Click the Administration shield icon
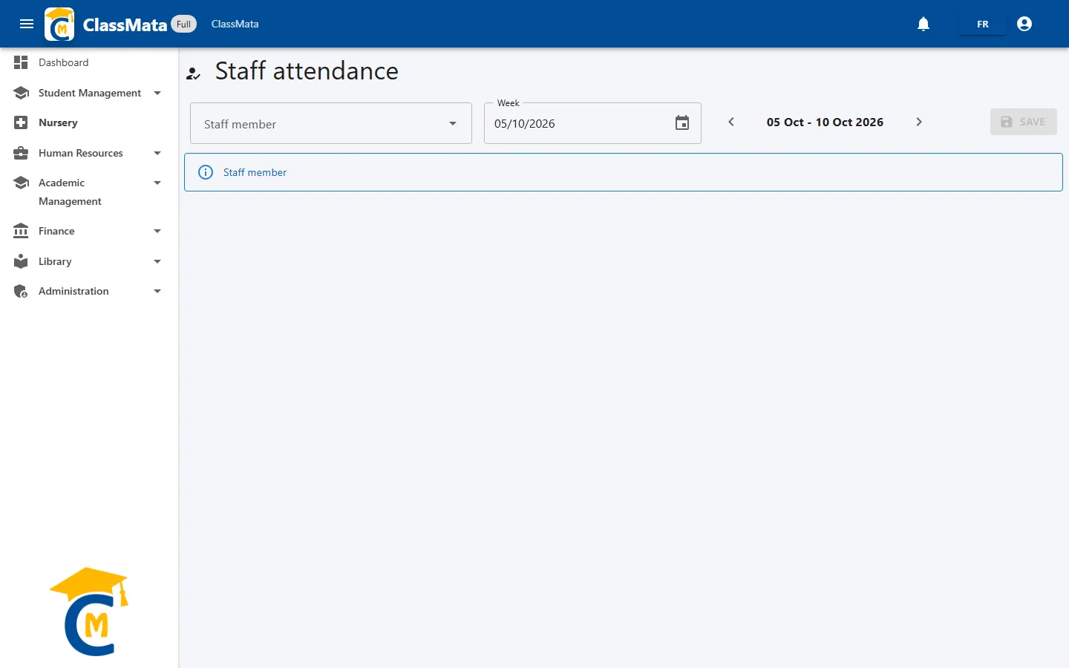 pos(21,291)
